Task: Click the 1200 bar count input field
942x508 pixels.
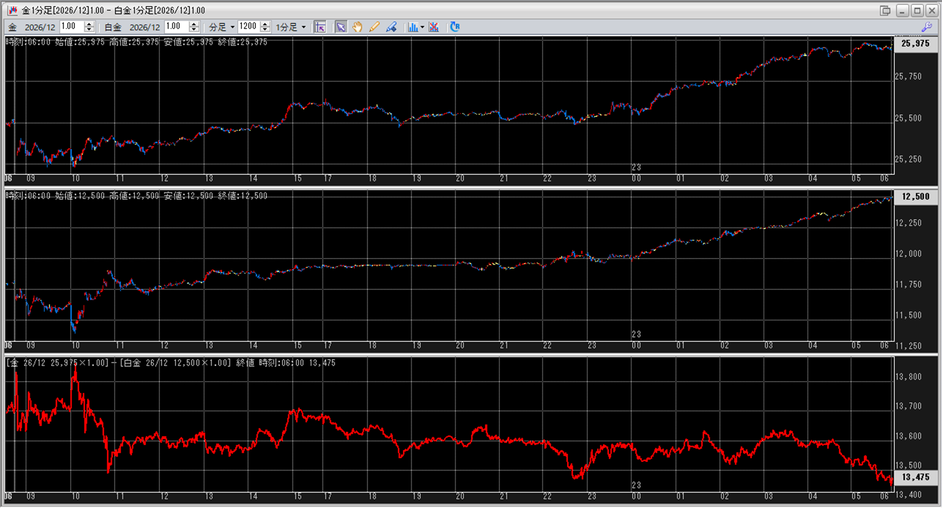Action: [249, 27]
